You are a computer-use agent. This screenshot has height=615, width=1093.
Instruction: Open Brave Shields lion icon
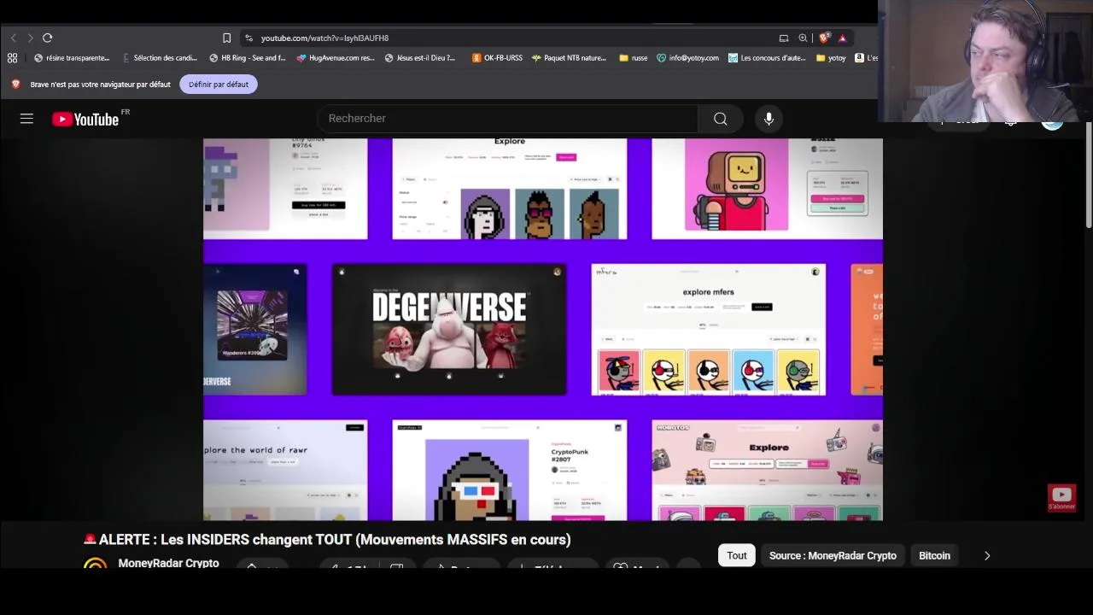823,38
